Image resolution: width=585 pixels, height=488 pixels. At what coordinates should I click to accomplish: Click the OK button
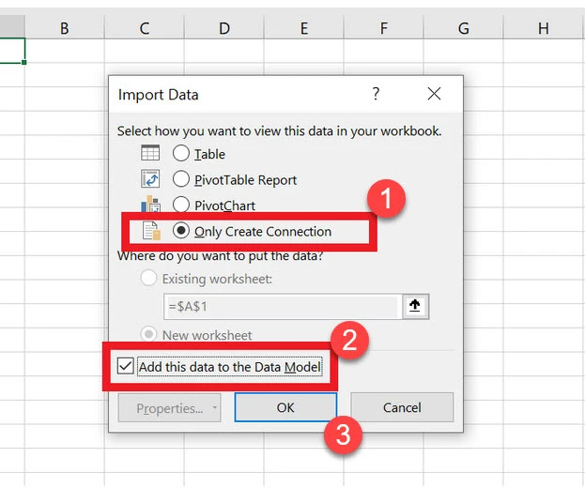pyautogui.click(x=285, y=407)
